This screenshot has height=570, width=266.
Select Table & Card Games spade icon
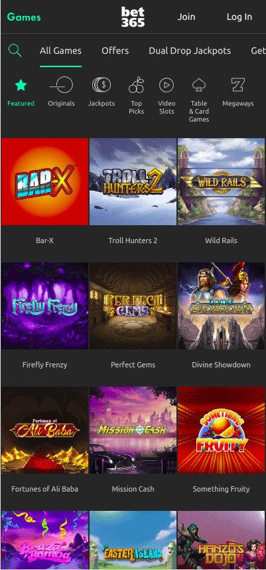coord(199,85)
